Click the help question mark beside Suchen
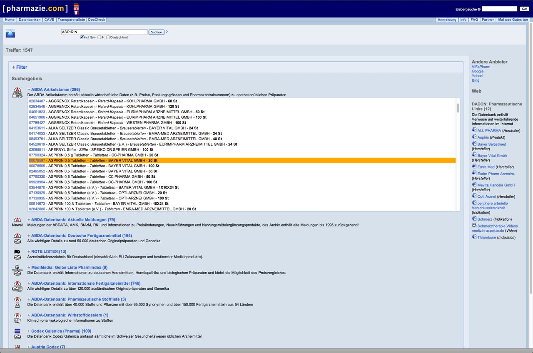The image size is (533, 353). pyautogui.click(x=167, y=32)
